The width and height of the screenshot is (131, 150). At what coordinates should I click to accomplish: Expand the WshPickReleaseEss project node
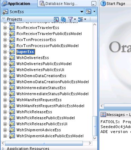tap(5, 112)
